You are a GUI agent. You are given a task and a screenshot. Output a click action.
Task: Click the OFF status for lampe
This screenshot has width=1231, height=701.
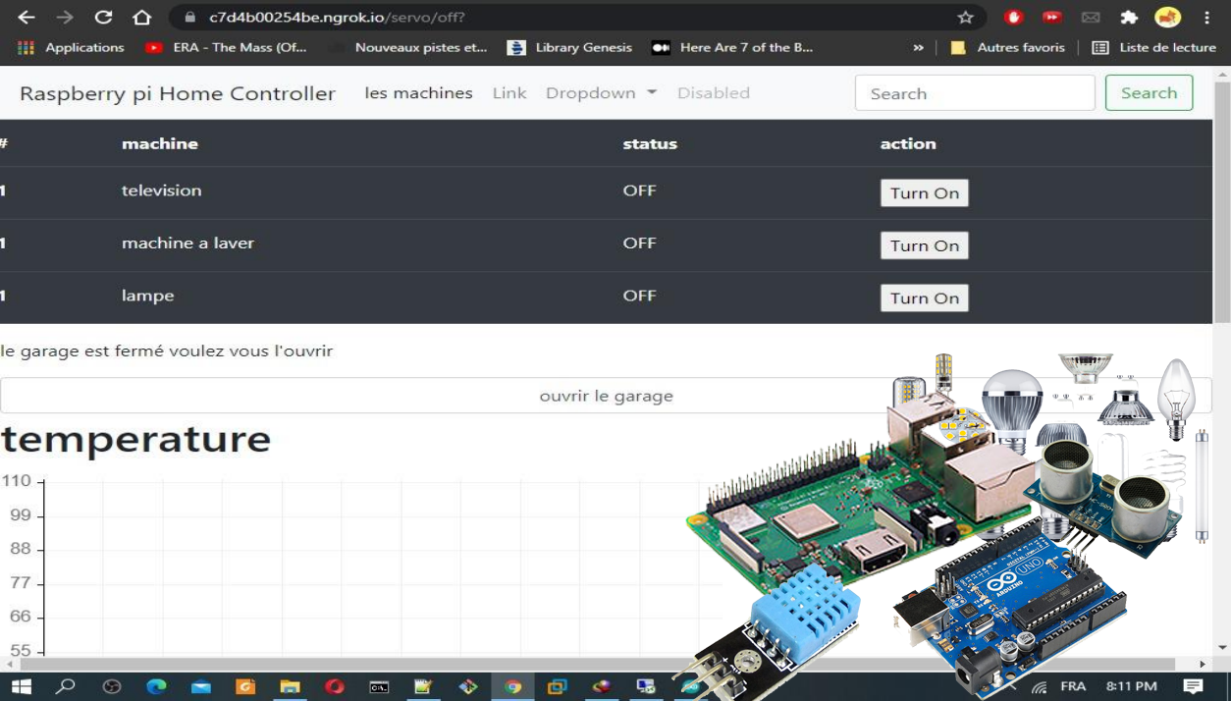pyautogui.click(x=639, y=296)
